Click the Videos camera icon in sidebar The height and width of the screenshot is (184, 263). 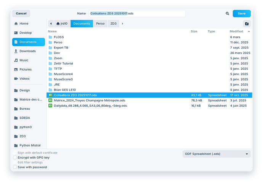[x=16, y=79]
